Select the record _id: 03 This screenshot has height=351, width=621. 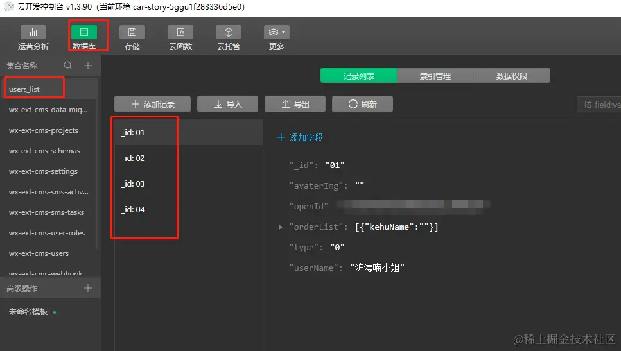133,184
